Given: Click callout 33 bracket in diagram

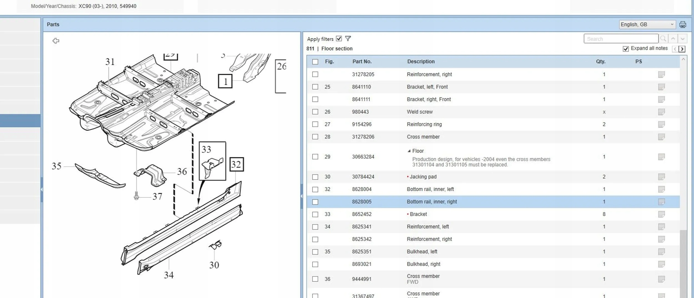Looking at the screenshot, I should pyautogui.click(x=212, y=161).
